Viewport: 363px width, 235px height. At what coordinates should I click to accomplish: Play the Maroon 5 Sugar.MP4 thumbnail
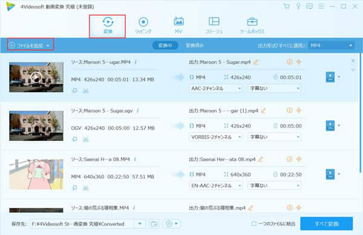(x=36, y=77)
